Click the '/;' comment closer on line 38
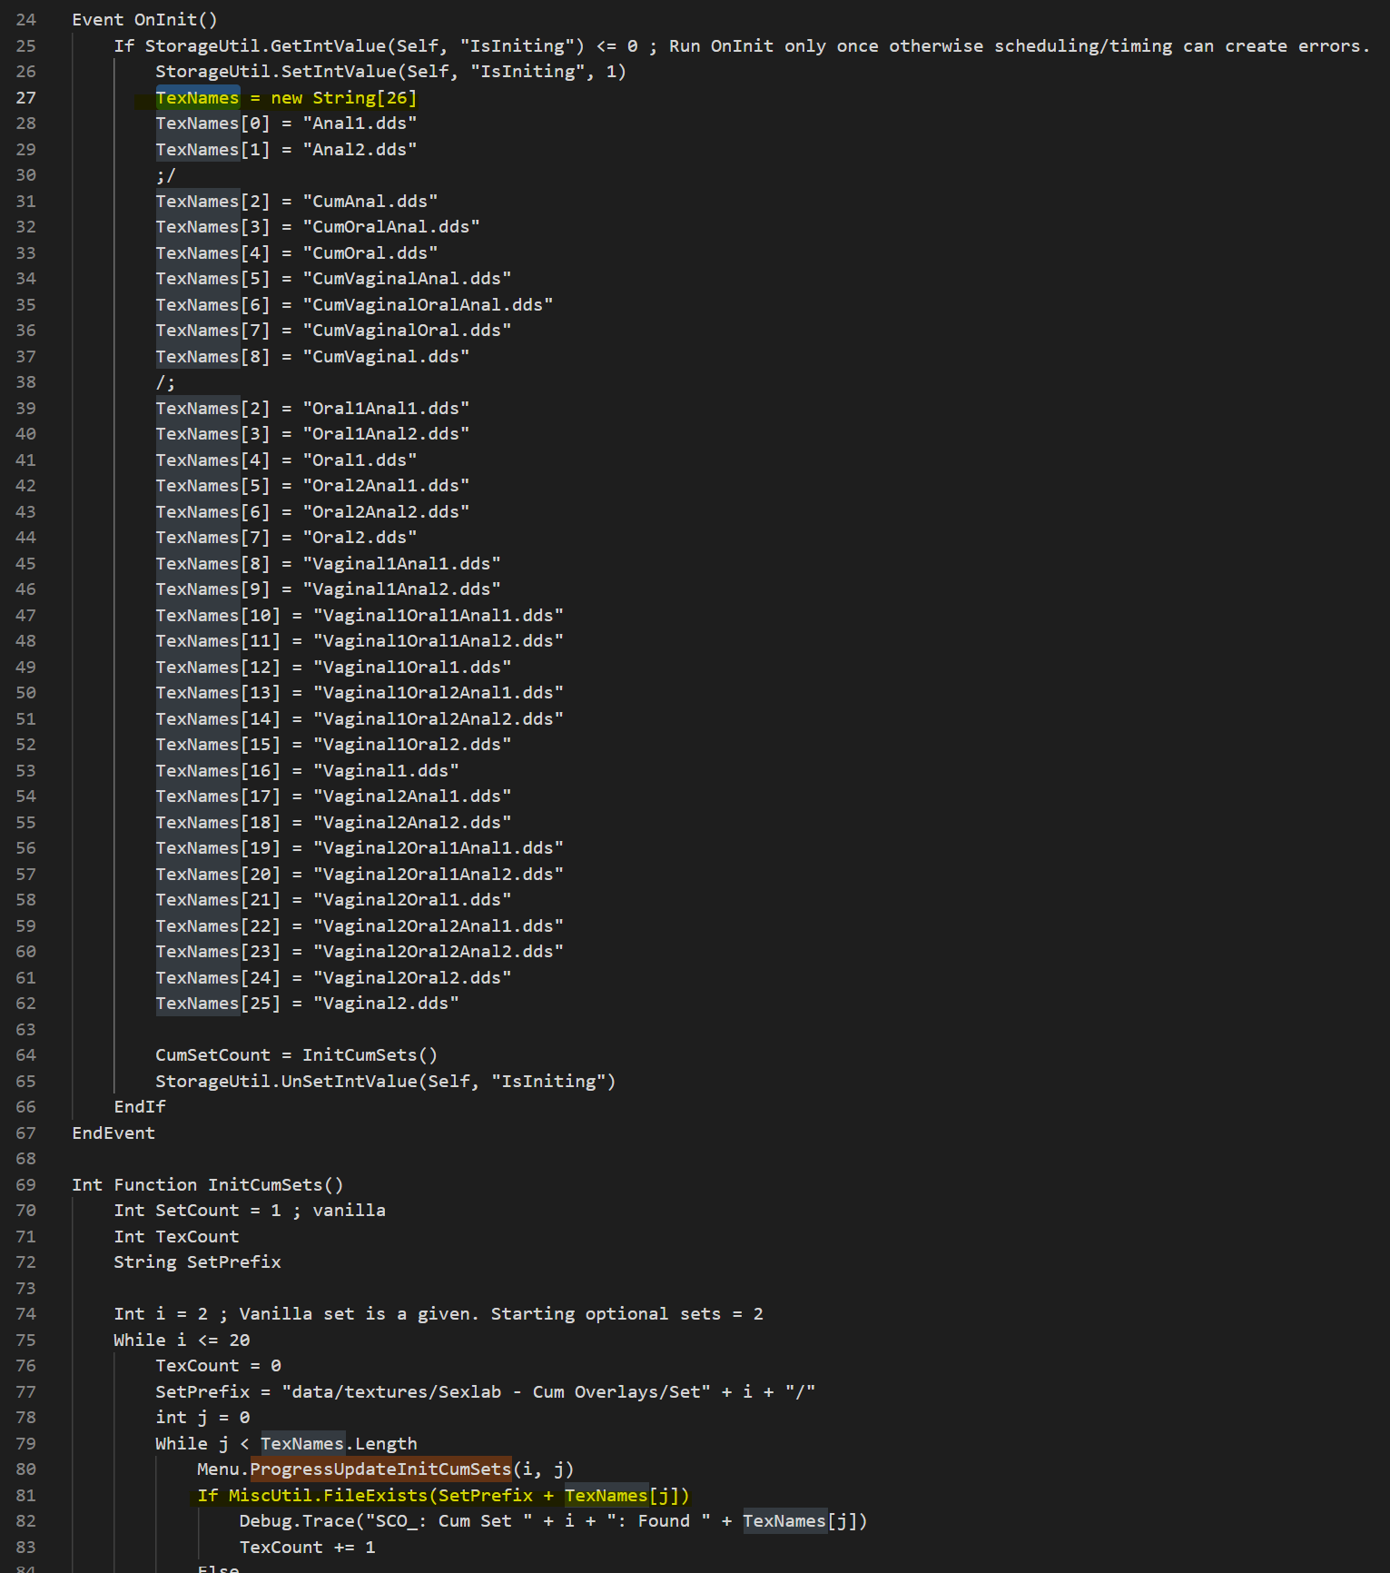The width and height of the screenshot is (1390, 1573). click(165, 382)
